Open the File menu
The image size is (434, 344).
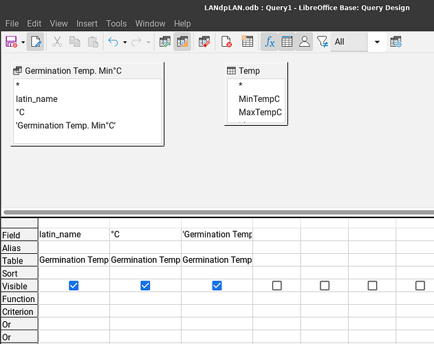12,23
